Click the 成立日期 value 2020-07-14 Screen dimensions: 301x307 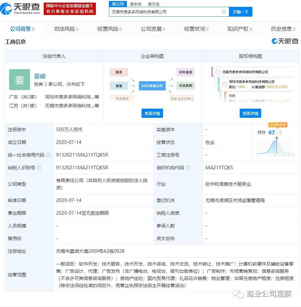click(69, 142)
